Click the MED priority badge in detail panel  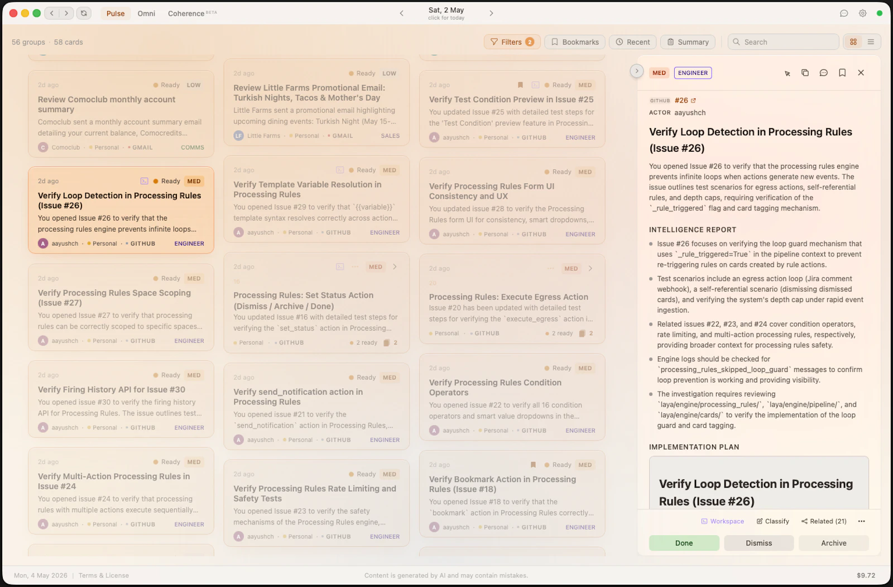659,73
